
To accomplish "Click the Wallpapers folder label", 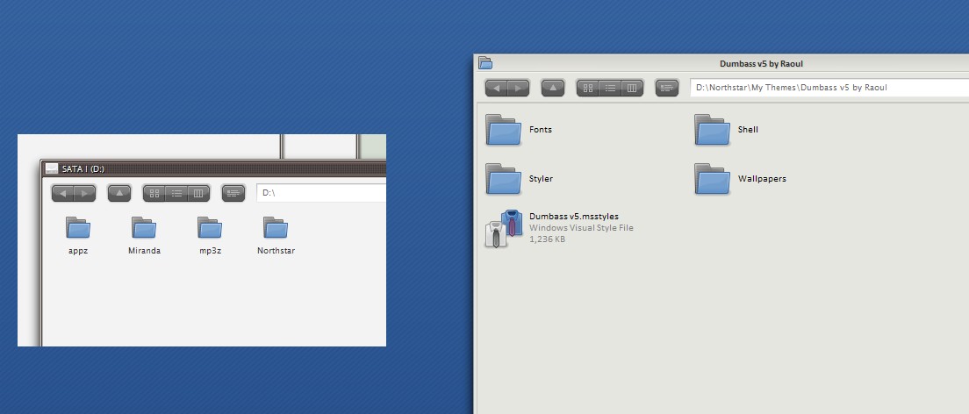I will pyautogui.click(x=762, y=179).
